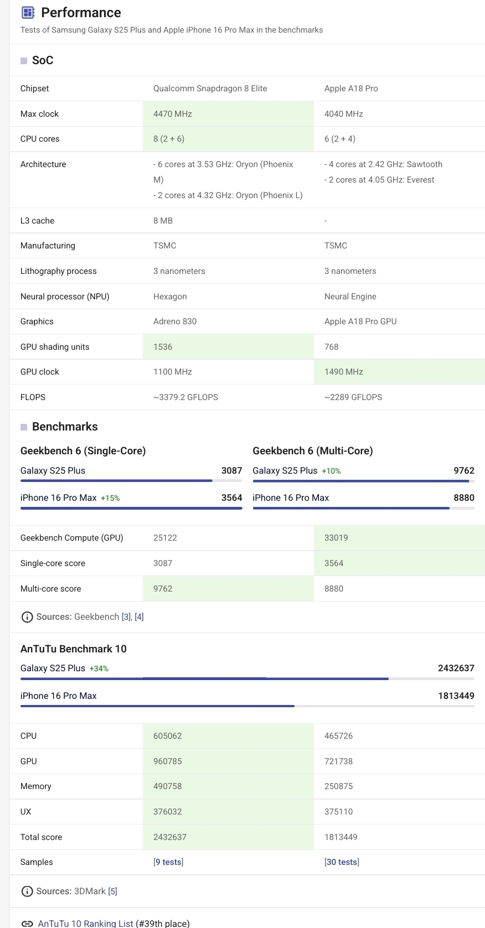Click the 376032 UX score
The image size is (485, 928).
point(168,812)
